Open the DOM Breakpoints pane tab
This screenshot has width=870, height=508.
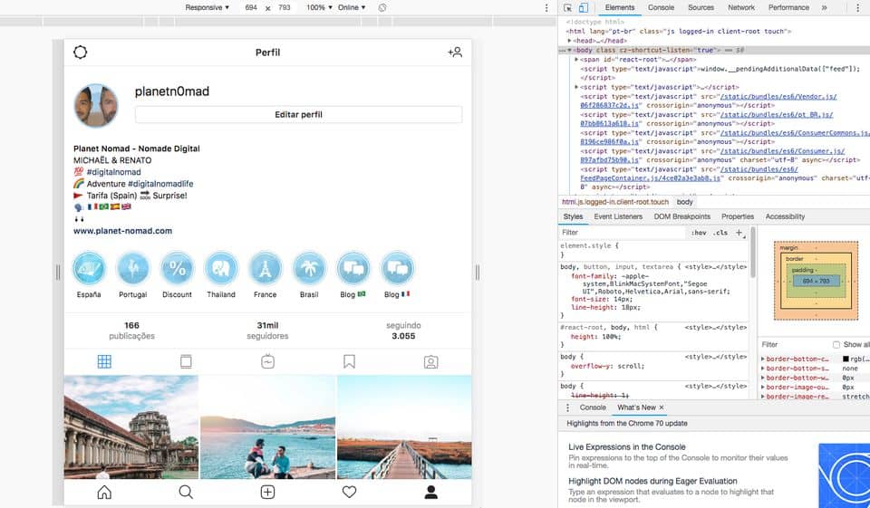point(681,216)
